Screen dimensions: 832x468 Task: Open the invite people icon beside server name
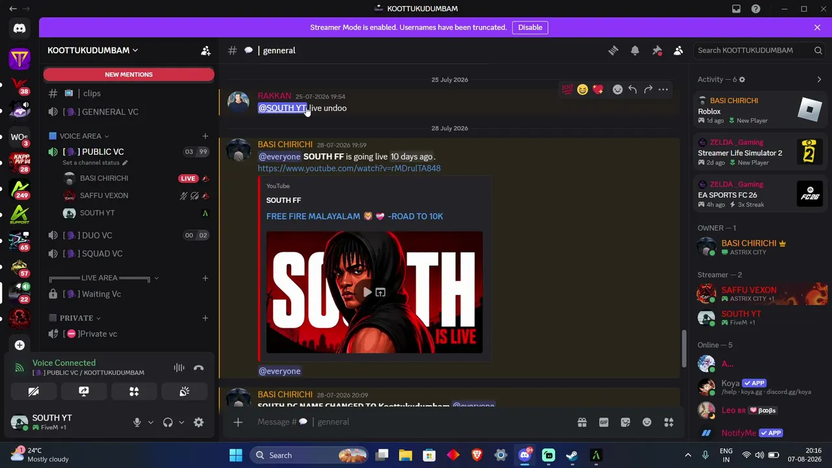pyautogui.click(x=205, y=51)
